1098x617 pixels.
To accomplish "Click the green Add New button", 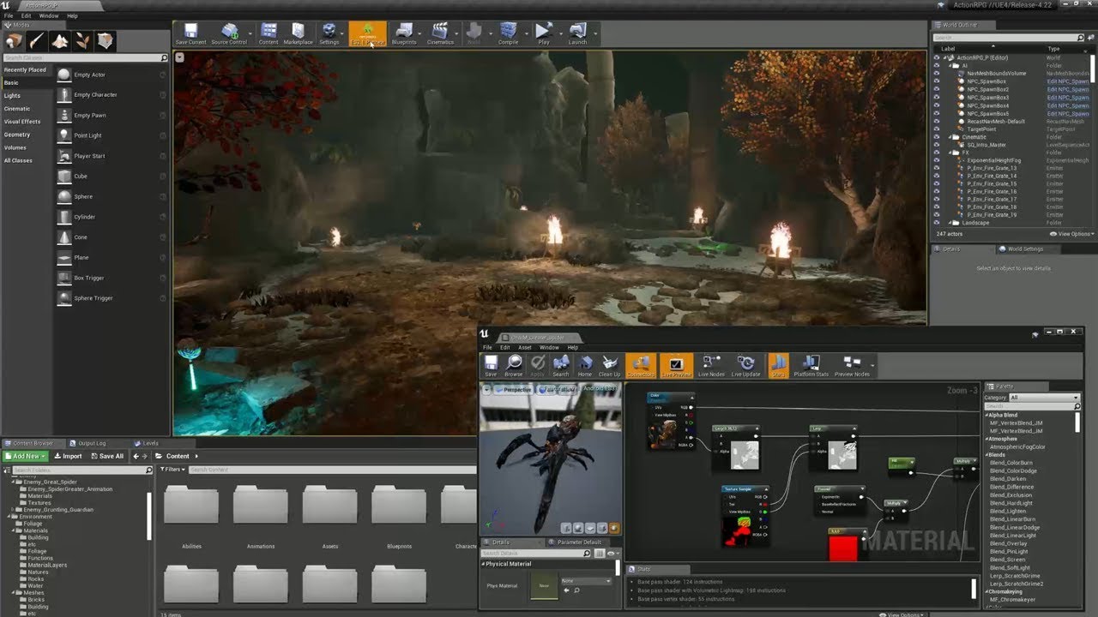I will click(x=25, y=456).
